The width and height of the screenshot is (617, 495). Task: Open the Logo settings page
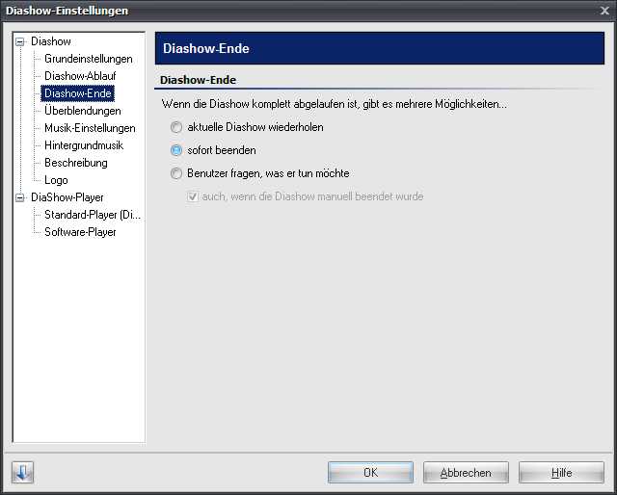point(56,180)
